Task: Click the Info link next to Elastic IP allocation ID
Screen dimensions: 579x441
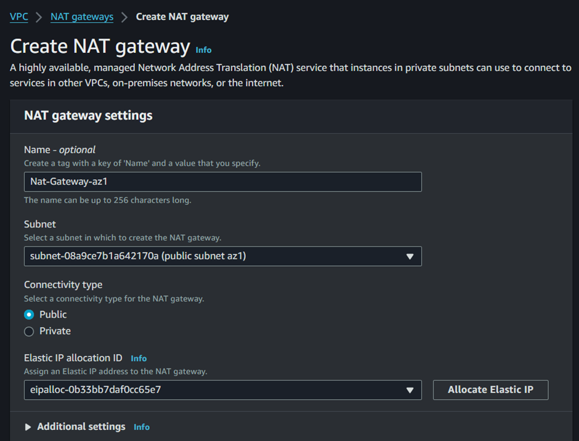Action: (139, 358)
